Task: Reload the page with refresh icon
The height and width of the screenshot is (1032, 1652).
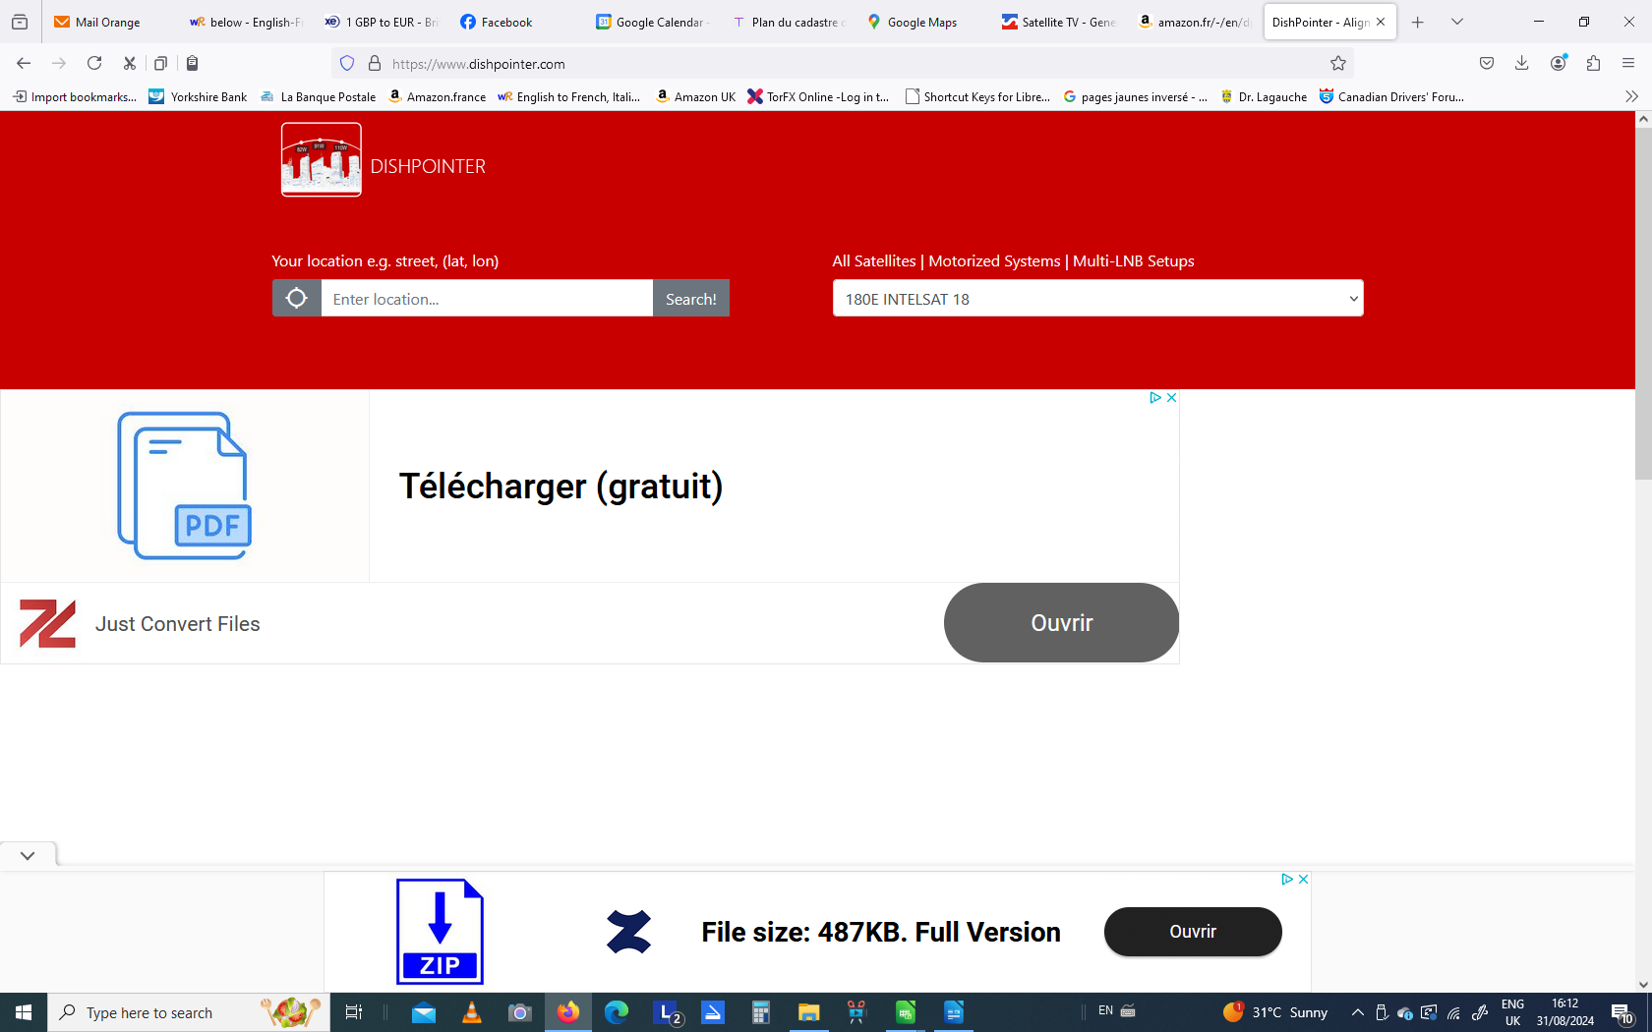Action: tap(94, 63)
